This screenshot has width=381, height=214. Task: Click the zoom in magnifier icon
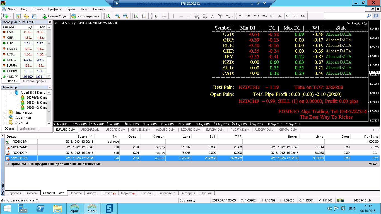pos(118,16)
